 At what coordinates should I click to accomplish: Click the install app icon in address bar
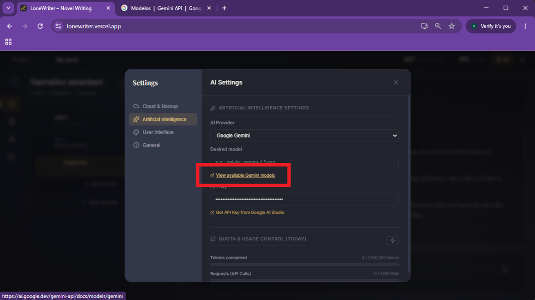[x=424, y=26]
